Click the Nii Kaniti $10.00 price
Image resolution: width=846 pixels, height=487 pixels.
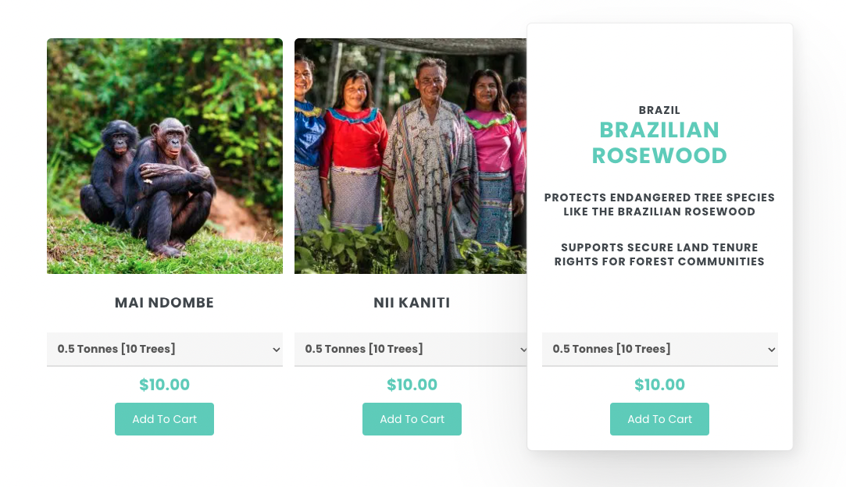tap(412, 385)
